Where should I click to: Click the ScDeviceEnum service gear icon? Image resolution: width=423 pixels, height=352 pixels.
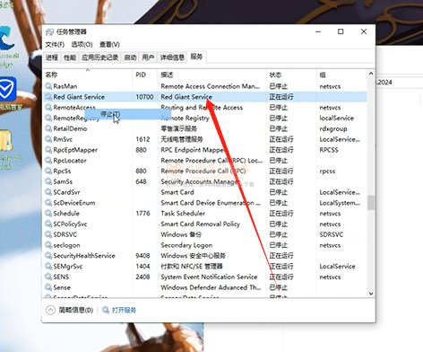click(x=48, y=203)
